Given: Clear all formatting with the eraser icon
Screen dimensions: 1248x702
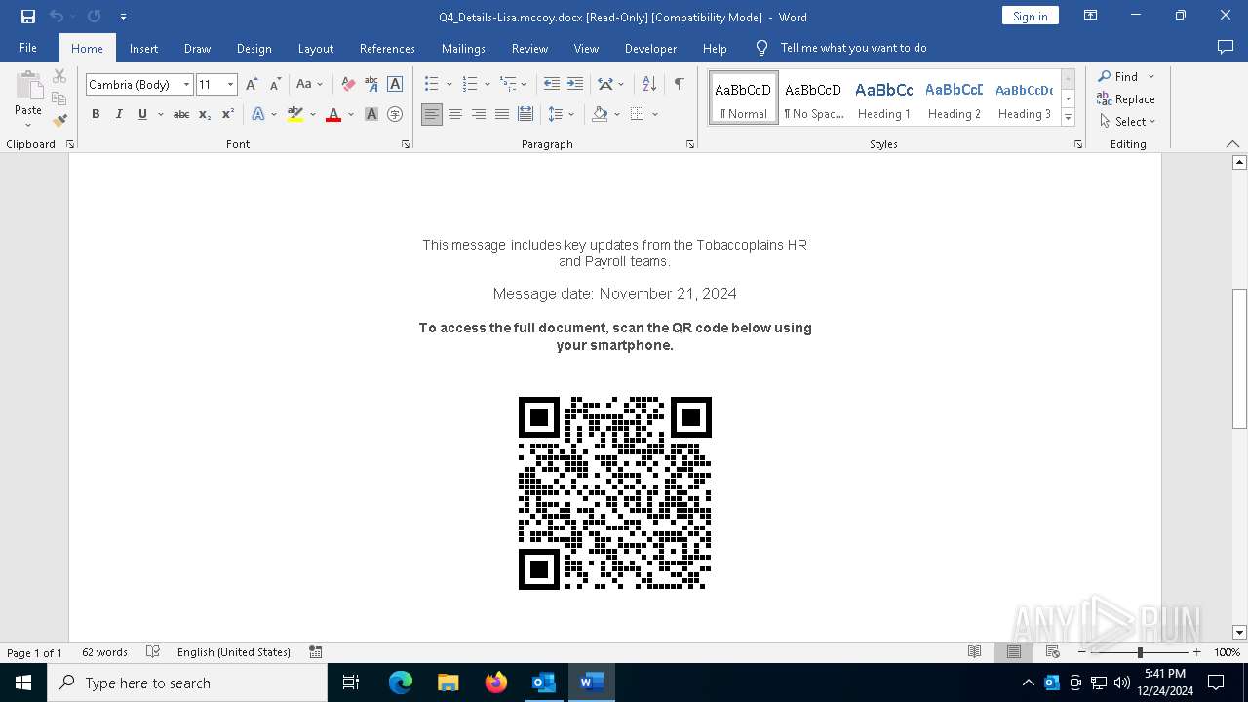Looking at the screenshot, I should [x=348, y=85].
